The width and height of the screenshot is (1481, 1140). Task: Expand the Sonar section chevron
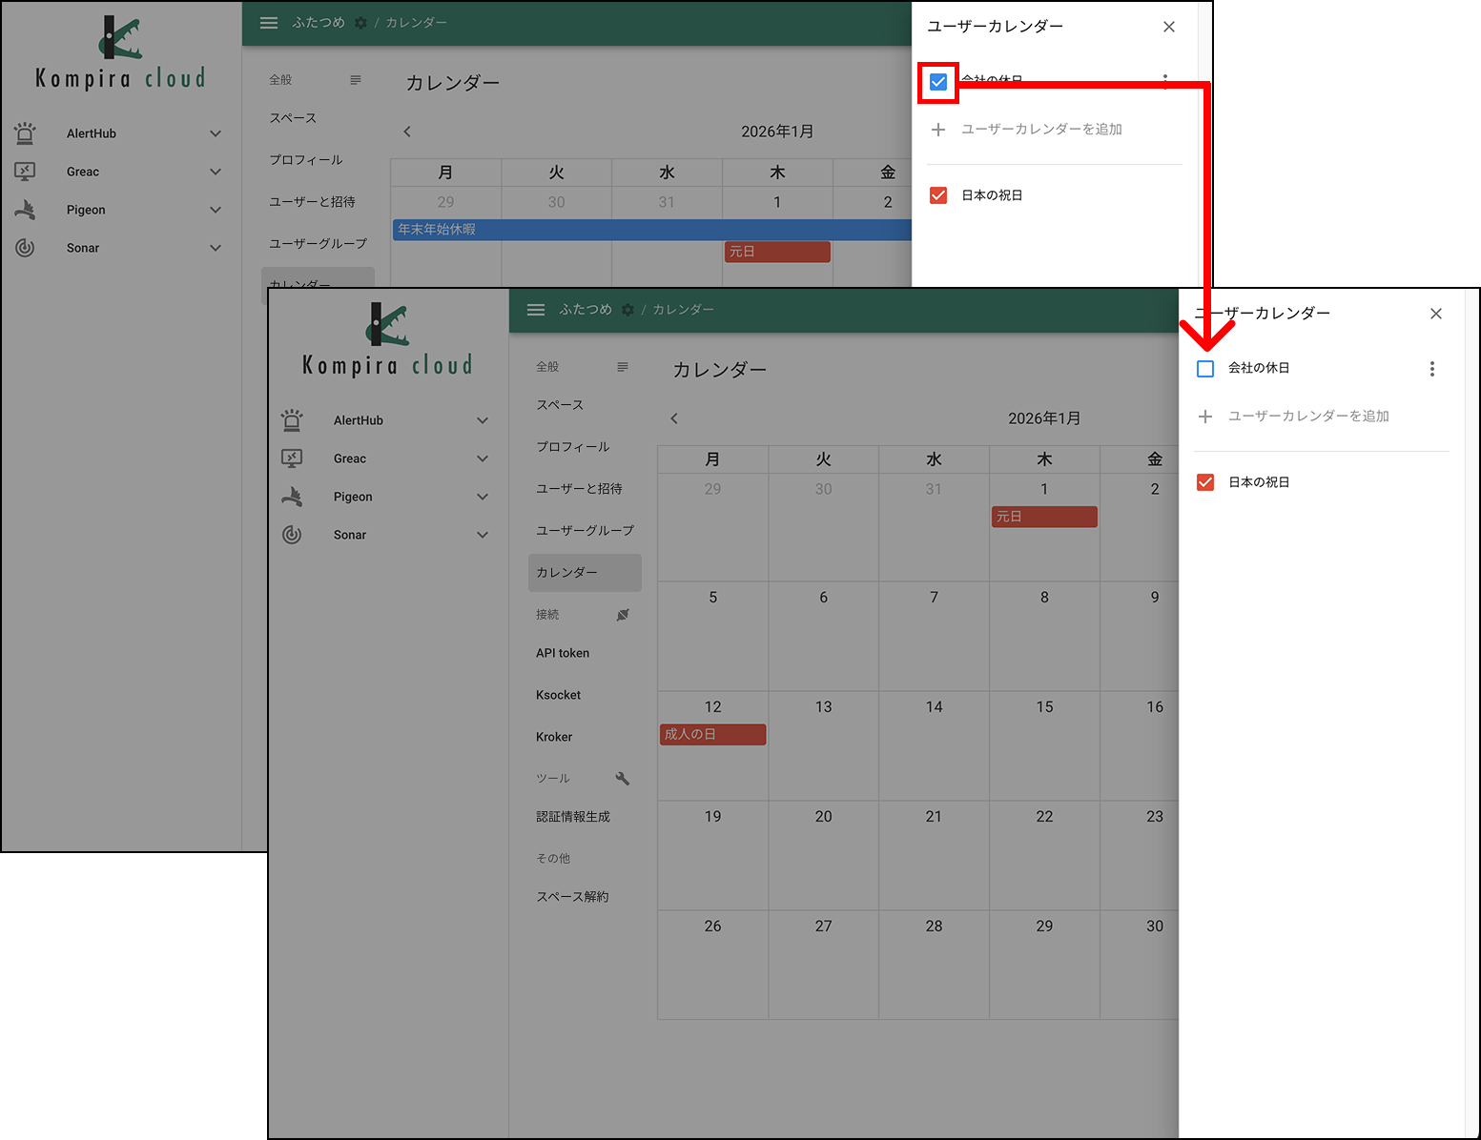483,535
